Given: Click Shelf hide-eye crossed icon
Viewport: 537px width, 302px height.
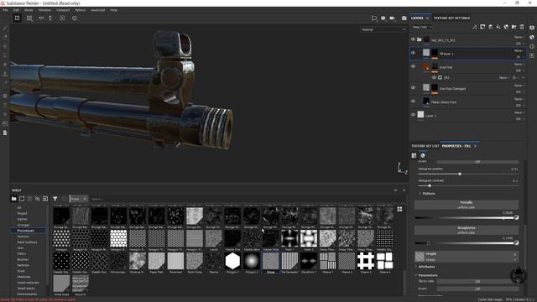Looking at the screenshot, I should point(37,199).
